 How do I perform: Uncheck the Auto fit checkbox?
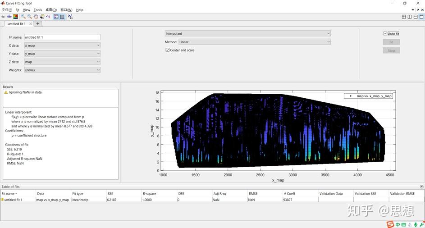385,34
